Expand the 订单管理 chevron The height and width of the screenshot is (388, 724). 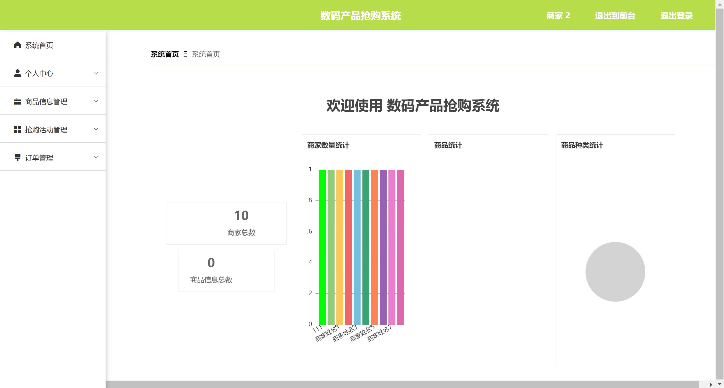click(96, 157)
